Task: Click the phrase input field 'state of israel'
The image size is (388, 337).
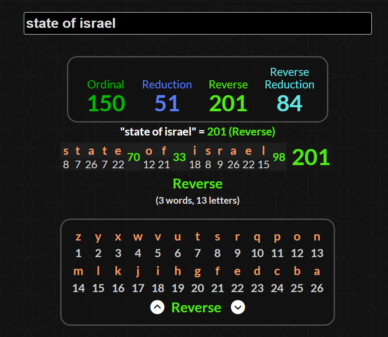Action: 198,23
